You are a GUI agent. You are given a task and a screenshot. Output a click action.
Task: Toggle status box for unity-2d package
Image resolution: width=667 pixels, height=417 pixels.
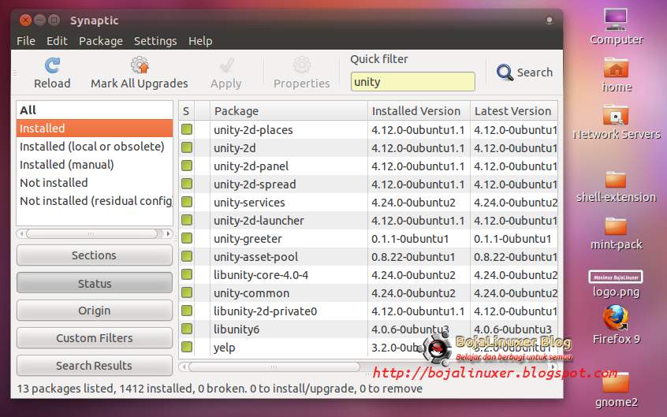pos(187,147)
